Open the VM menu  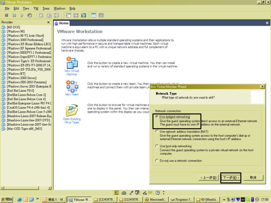[36, 8]
